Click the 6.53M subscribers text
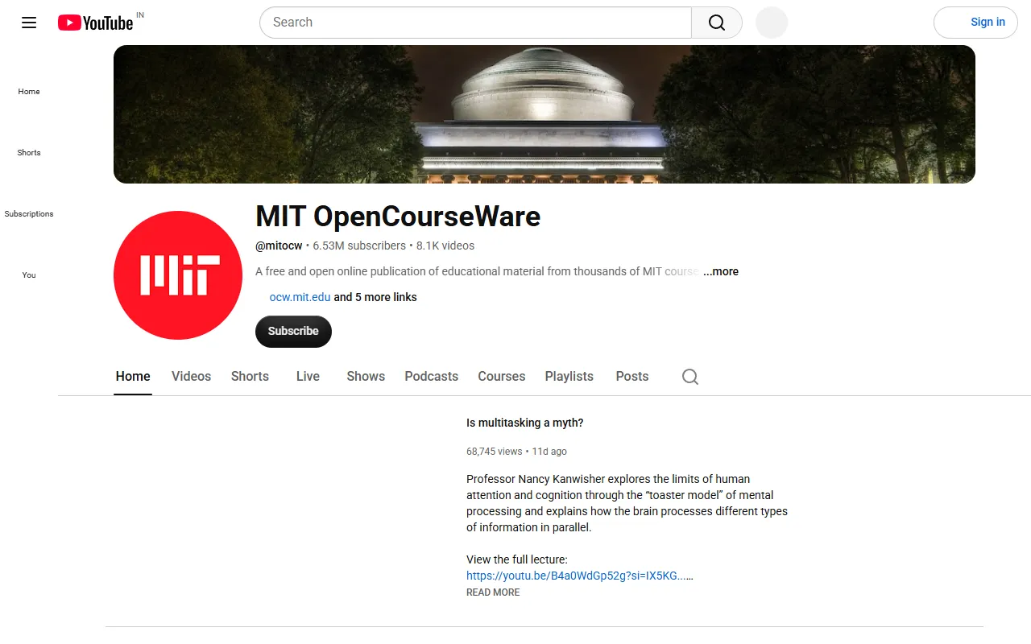Screen dimensions: 1031x644 point(359,246)
